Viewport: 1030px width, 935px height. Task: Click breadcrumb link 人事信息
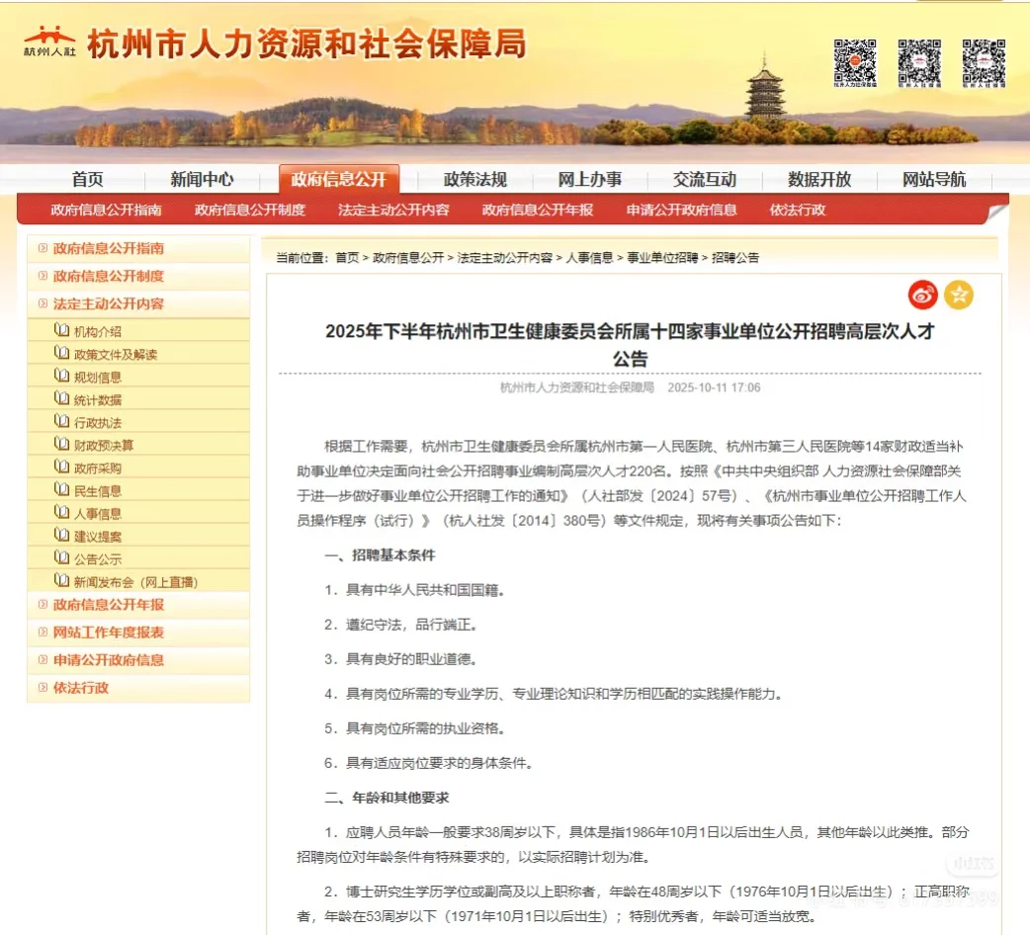[589, 258]
